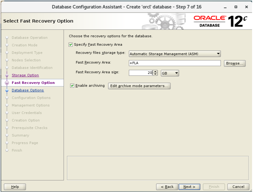Select the Fast Recovery Option step
The height and width of the screenshot is (192, 253).
[33, 83]
